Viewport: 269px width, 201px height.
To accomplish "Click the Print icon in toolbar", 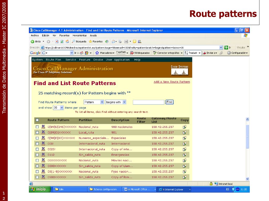I will click(120, 42).
